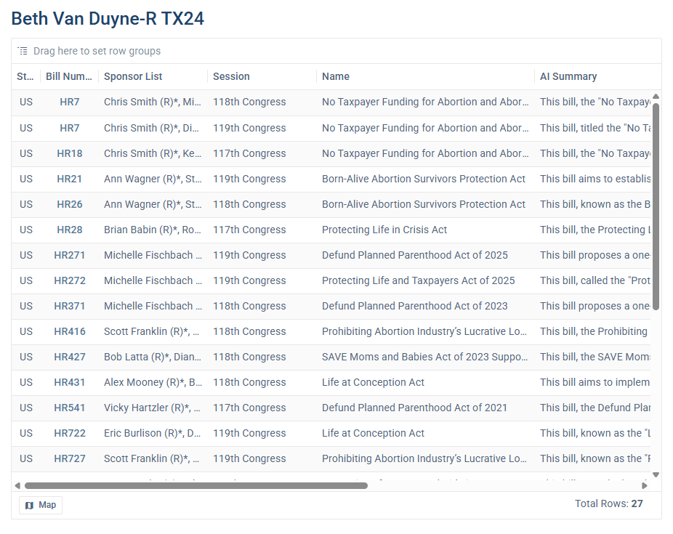Click the scroll right arrow
Screen dimensions: 673x534
point(644,485)
